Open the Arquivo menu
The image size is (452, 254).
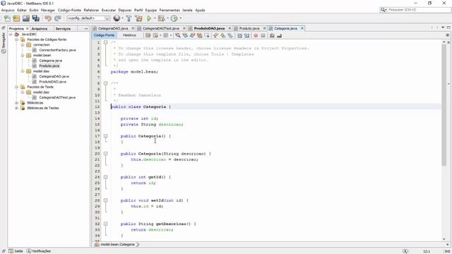8,10
